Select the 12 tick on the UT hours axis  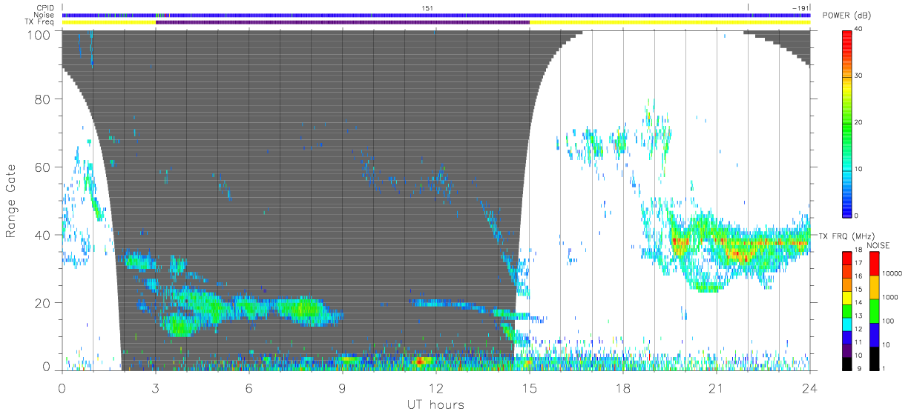(x=436, y=387)
